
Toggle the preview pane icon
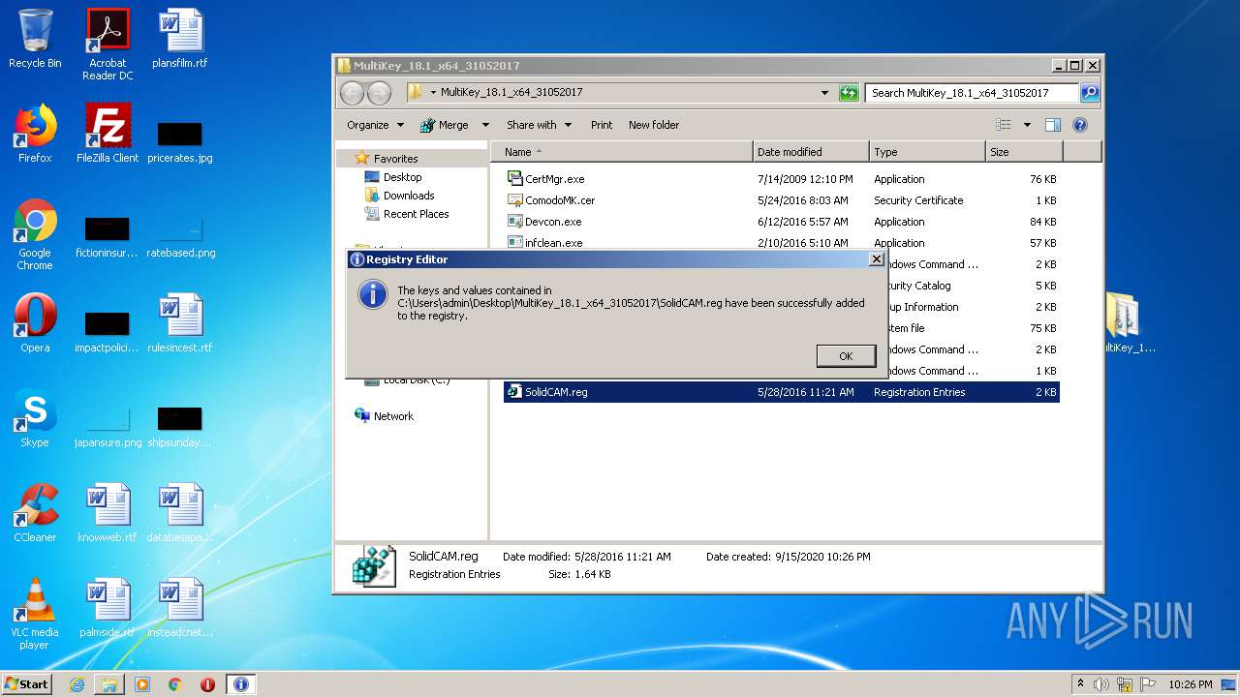pos(1053,125)
